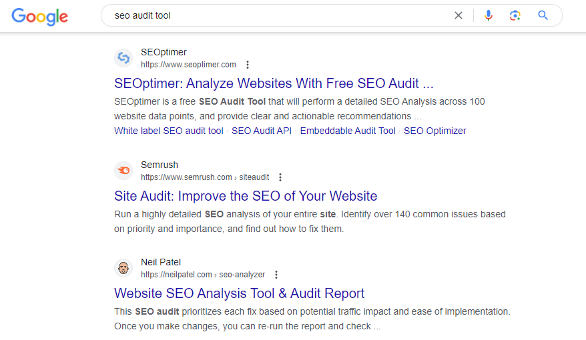Image resolution: width=586 pixels, height=340 pixels.
Task: Open Google Lens image search
Action: click(515, 15)
